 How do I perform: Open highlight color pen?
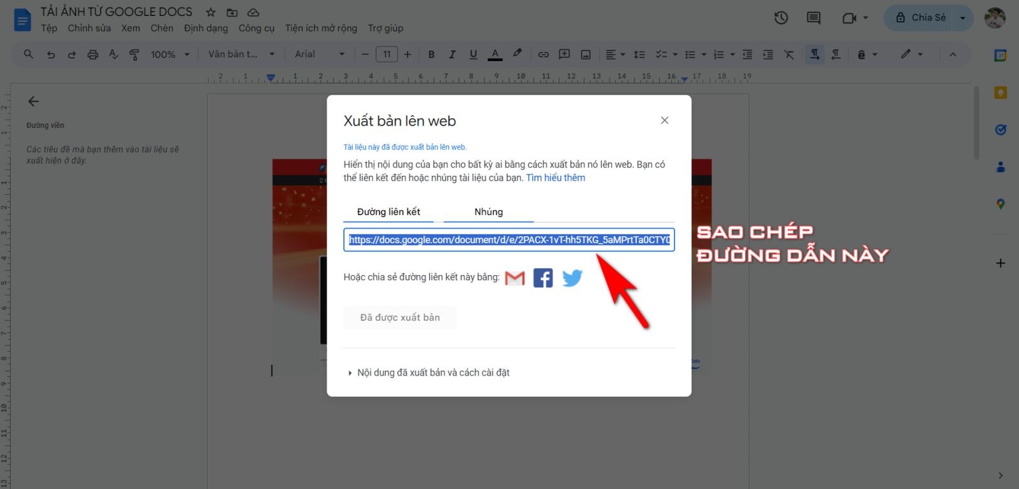(x=517, y=54)
